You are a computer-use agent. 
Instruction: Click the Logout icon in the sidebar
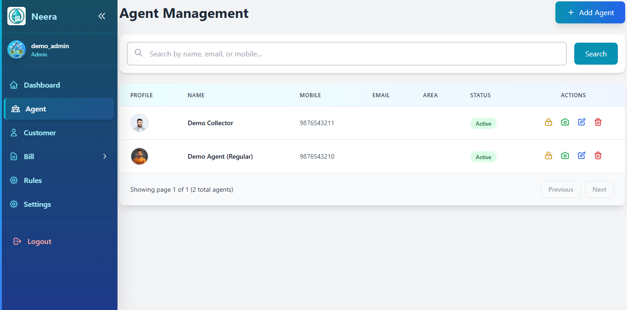[17, 241]
